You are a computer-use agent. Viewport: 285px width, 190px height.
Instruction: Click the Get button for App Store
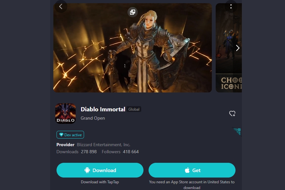pos(192,170)
